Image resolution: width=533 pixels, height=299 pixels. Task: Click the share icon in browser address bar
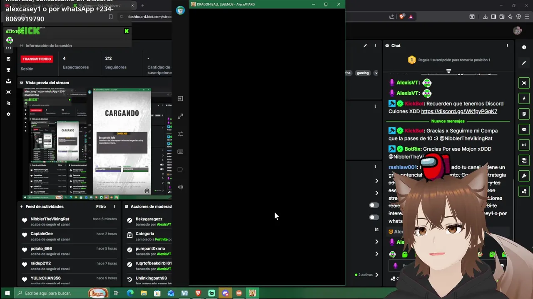pyautogui.click(x=392, y=17)
